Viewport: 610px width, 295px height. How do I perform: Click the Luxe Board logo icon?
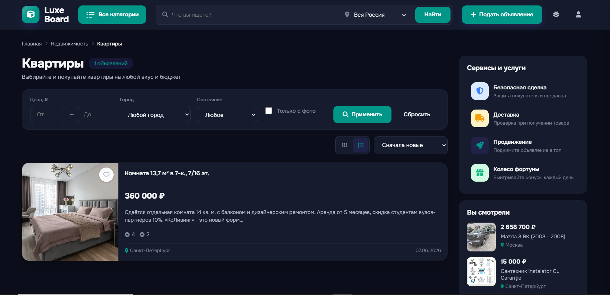click(30, 14)
